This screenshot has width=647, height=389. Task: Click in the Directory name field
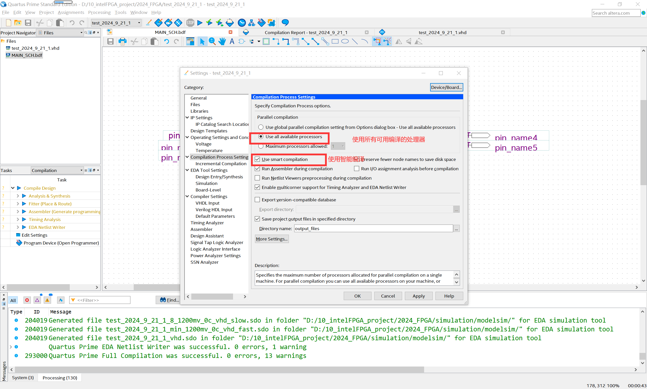(373, 229)
